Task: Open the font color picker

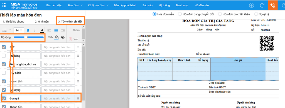Action: click(42, 30)
